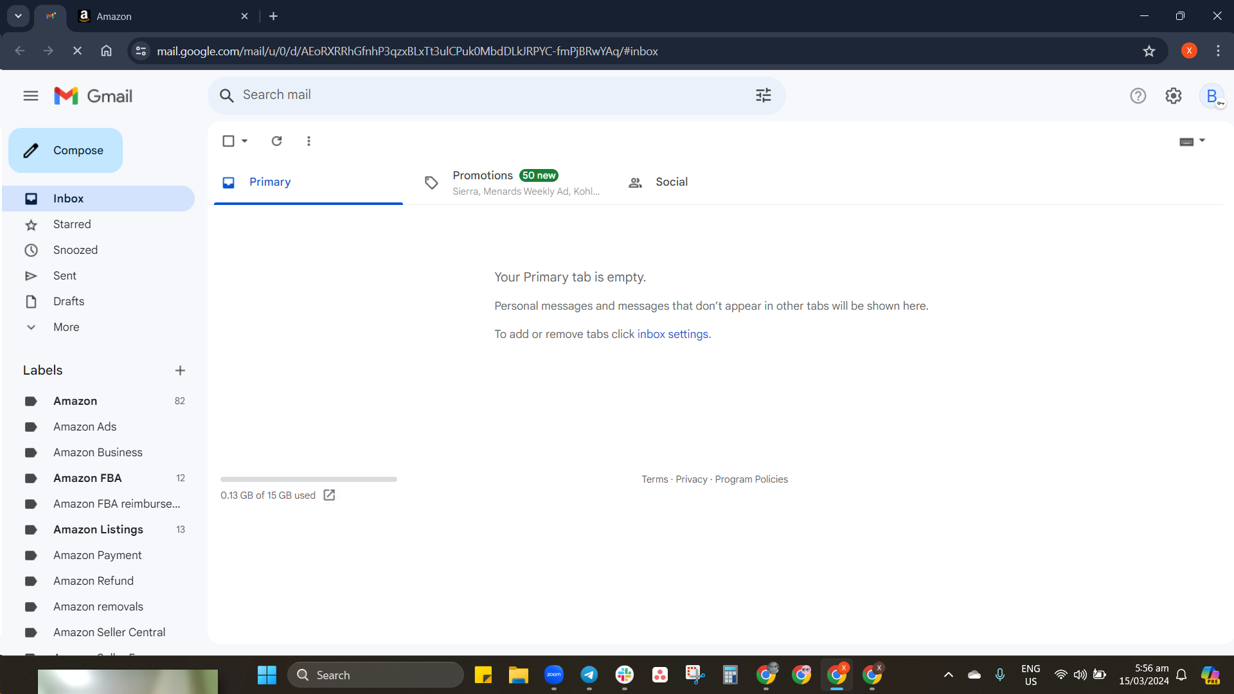Open the Amazon FBA reimburse... label
Image resolution: width=1234 pixels, height=694 pixels.
click(x=98, y=504)
